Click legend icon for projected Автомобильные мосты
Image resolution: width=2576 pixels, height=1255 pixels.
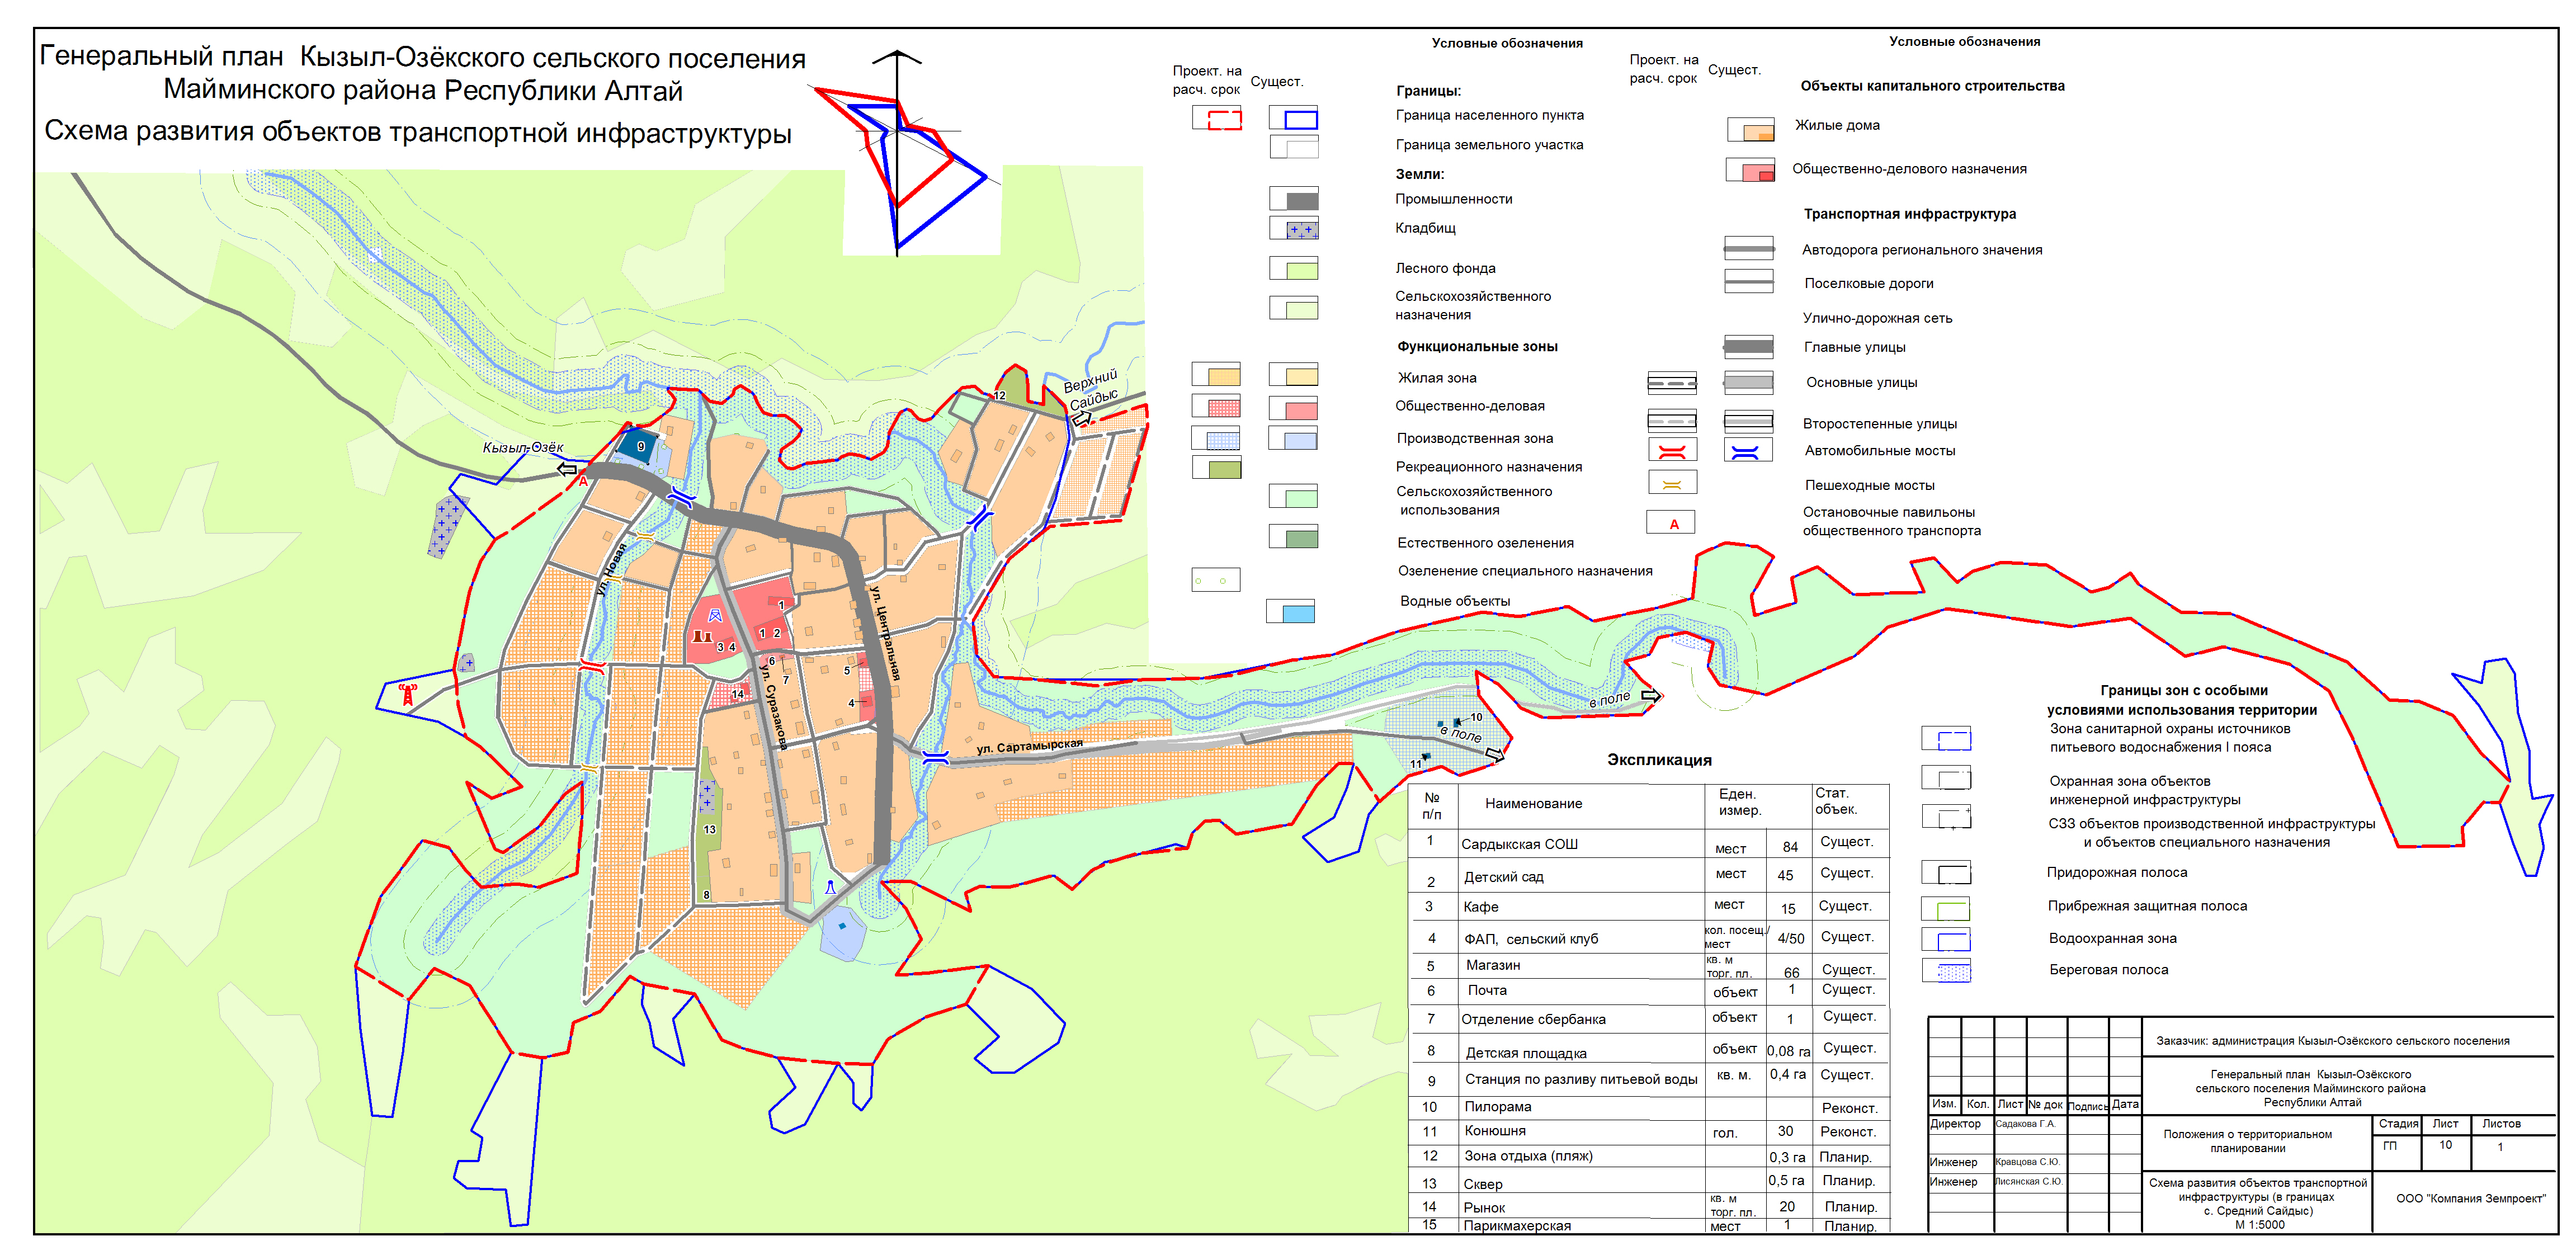point(1672,451)
